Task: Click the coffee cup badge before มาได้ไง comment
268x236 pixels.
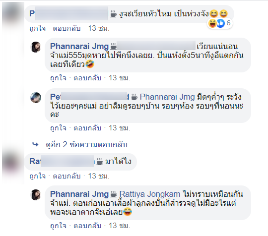Action: pyautogui.click(x=100, y=161)
